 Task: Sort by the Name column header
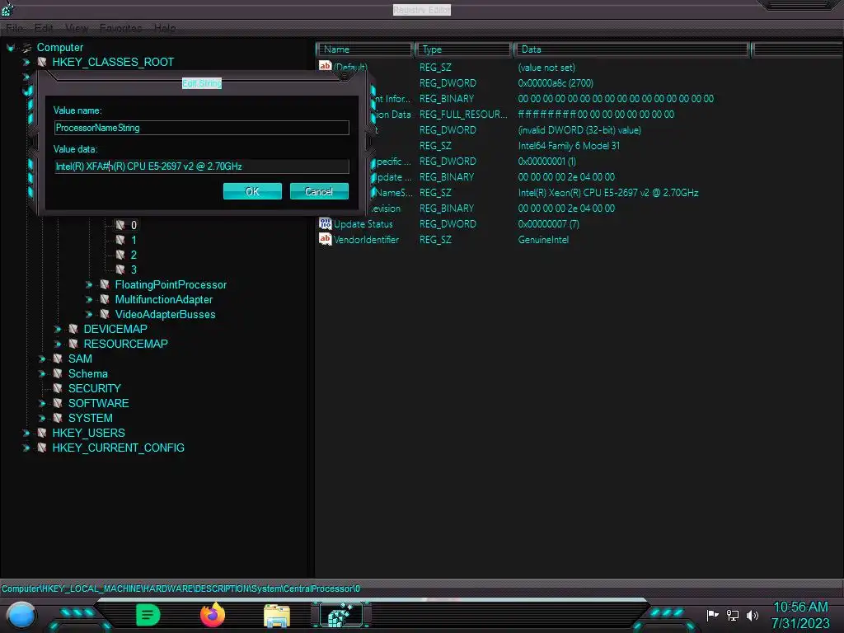[365, 49]
